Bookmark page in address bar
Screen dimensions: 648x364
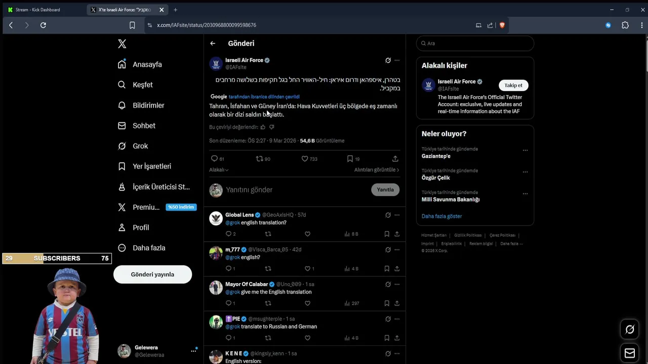132,25
